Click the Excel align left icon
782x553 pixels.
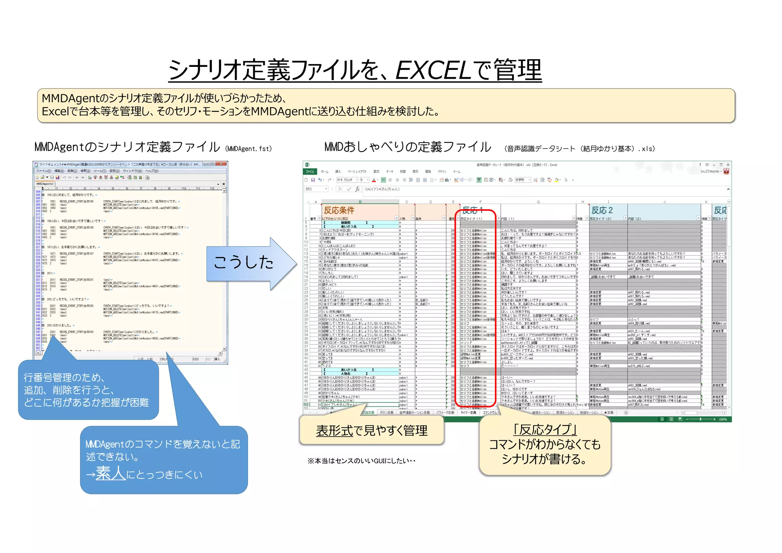pos(390,180)
